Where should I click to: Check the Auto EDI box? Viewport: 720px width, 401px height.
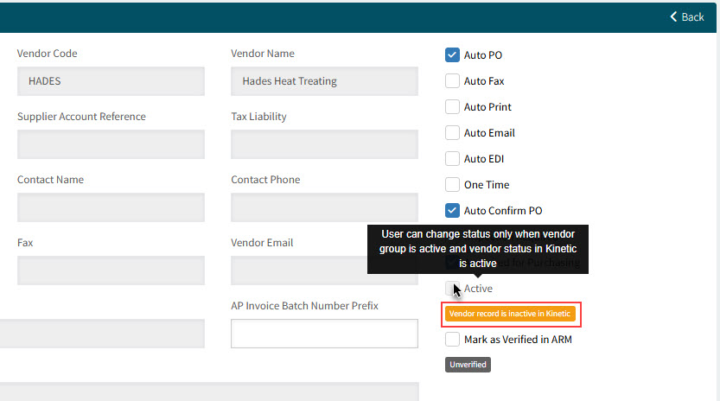coord(452,159)
